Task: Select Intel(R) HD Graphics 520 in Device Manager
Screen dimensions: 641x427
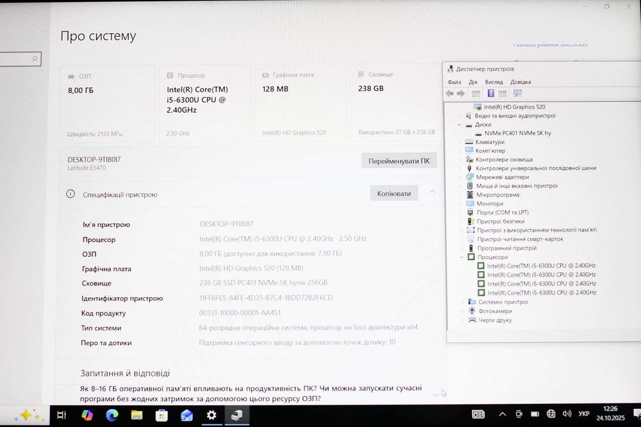Action: 514,107
